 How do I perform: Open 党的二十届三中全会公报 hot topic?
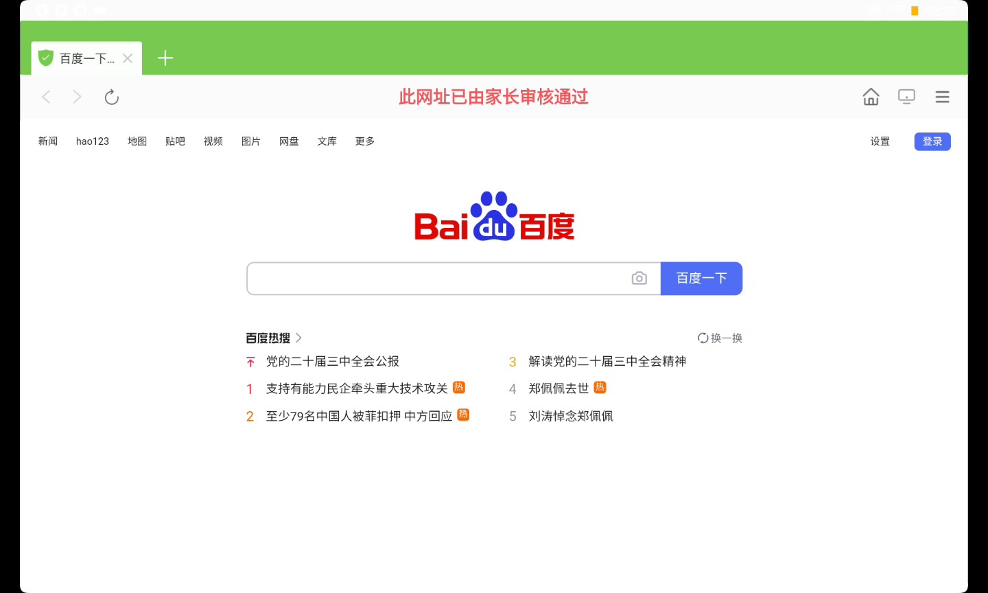pyautogui.click(x=333, y=361)
